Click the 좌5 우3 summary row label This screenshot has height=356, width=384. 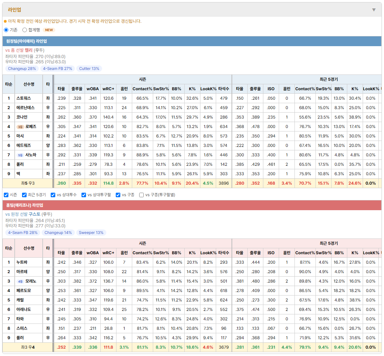point(28,183)
